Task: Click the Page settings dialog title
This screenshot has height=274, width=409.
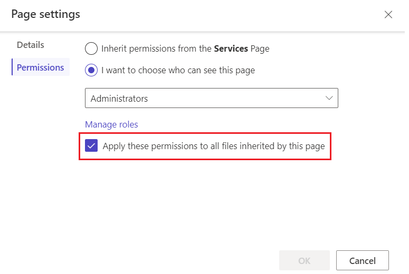Action: [46, 14]
